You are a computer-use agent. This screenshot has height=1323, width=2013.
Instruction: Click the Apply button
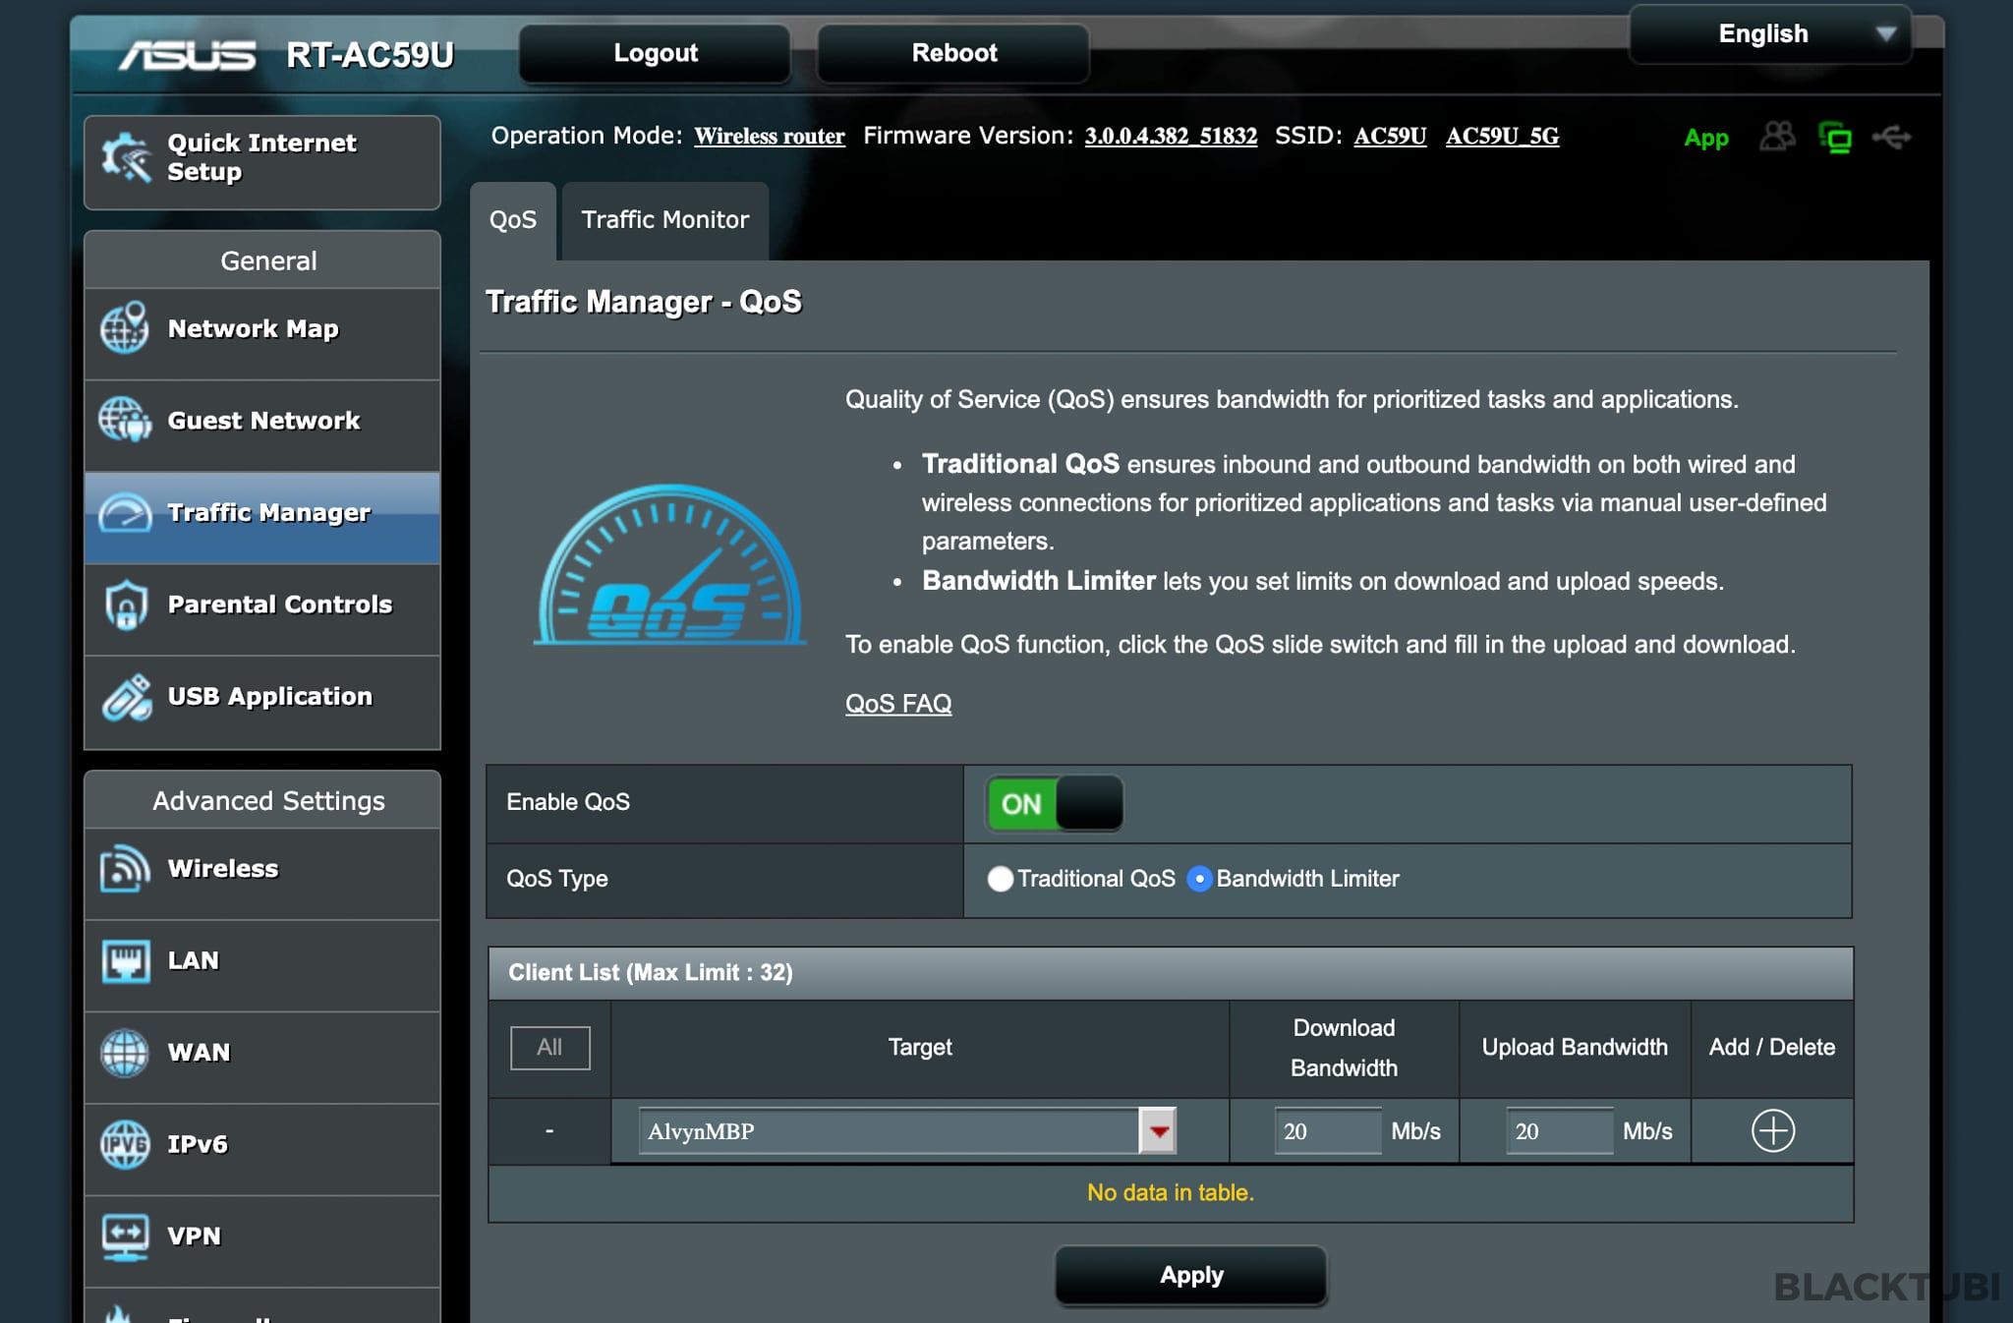tap(1190, 1275)
